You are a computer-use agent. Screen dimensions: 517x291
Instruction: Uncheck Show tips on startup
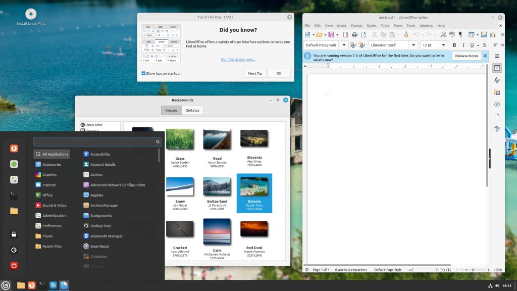[144, 73]
